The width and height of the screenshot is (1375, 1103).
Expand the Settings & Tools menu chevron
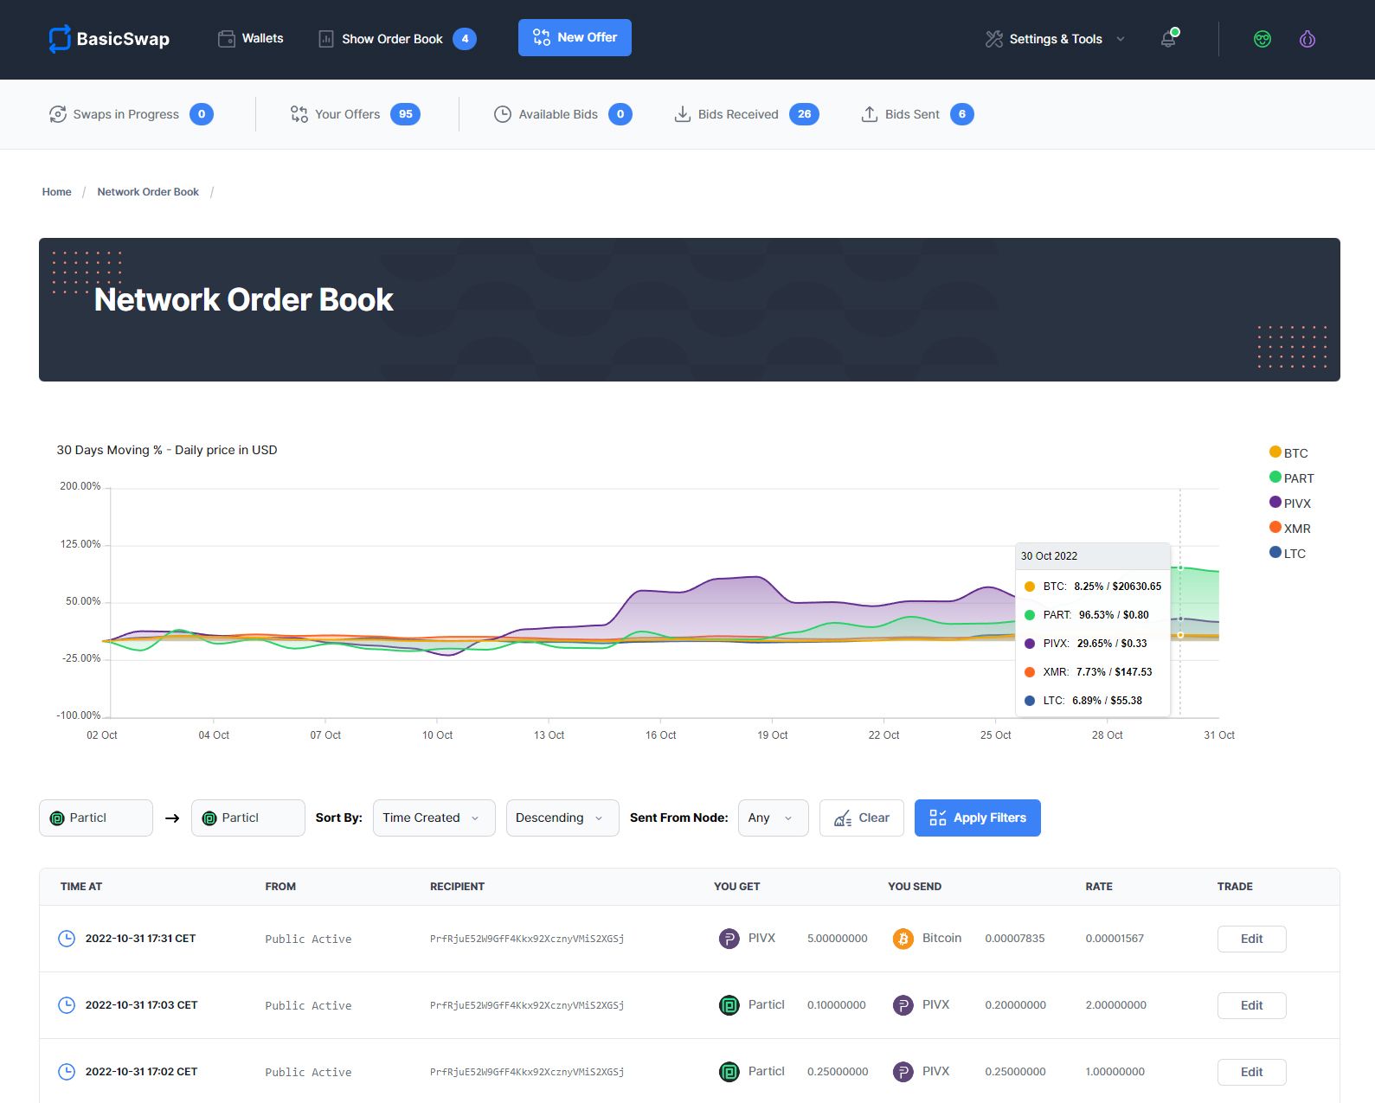pos(1121,39)
